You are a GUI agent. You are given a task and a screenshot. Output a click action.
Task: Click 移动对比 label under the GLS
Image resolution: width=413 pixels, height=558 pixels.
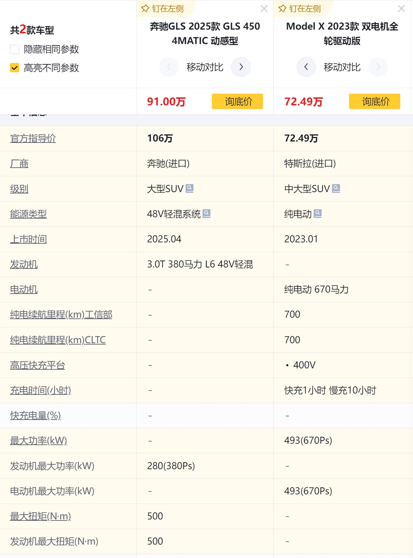[x=205, y=67]
